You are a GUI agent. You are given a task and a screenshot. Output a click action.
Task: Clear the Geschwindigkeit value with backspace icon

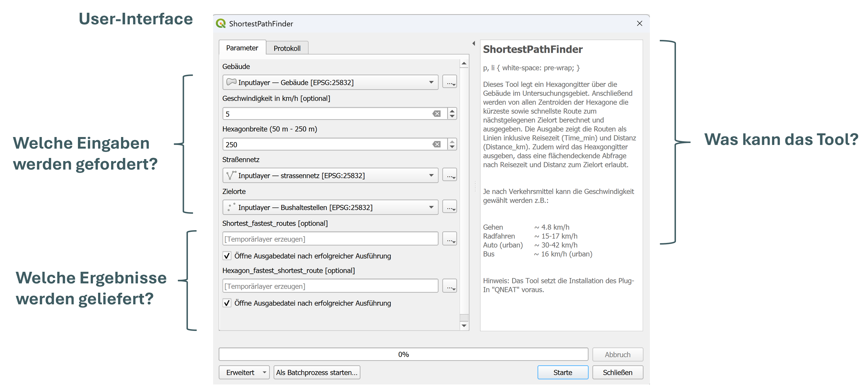(x=436, y=114)
